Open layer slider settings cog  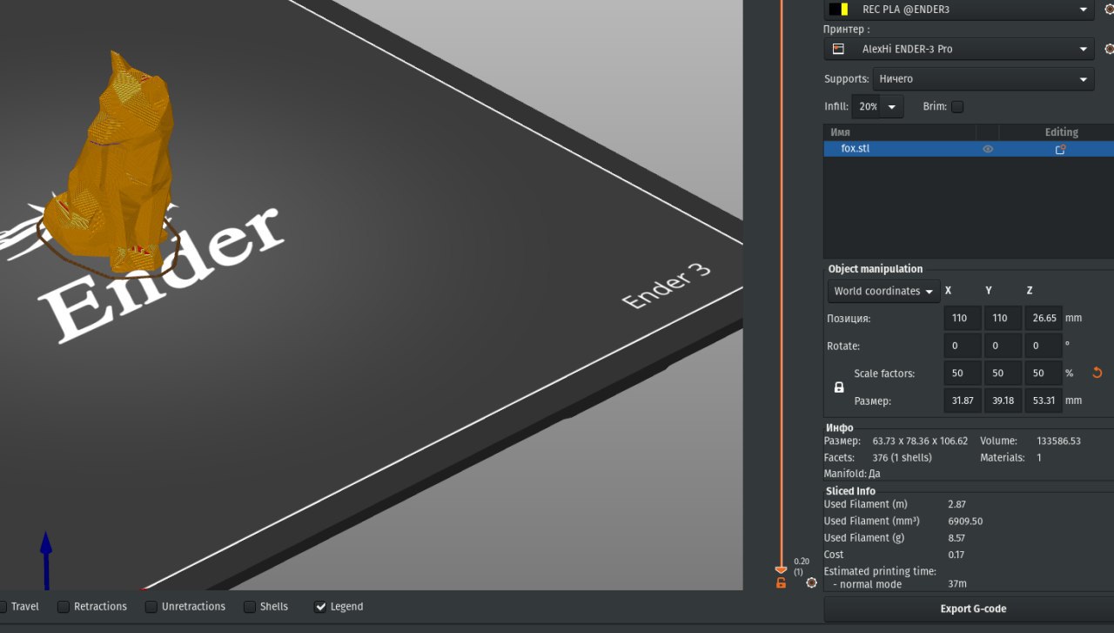point(811,582)
